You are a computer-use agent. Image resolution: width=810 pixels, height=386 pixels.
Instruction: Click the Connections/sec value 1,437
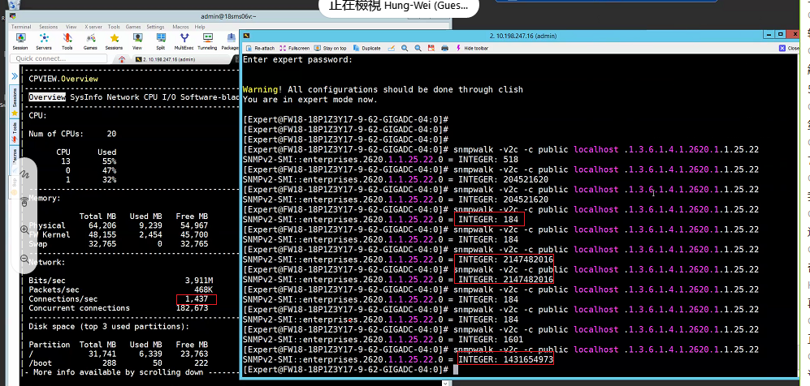click(196, 299)
